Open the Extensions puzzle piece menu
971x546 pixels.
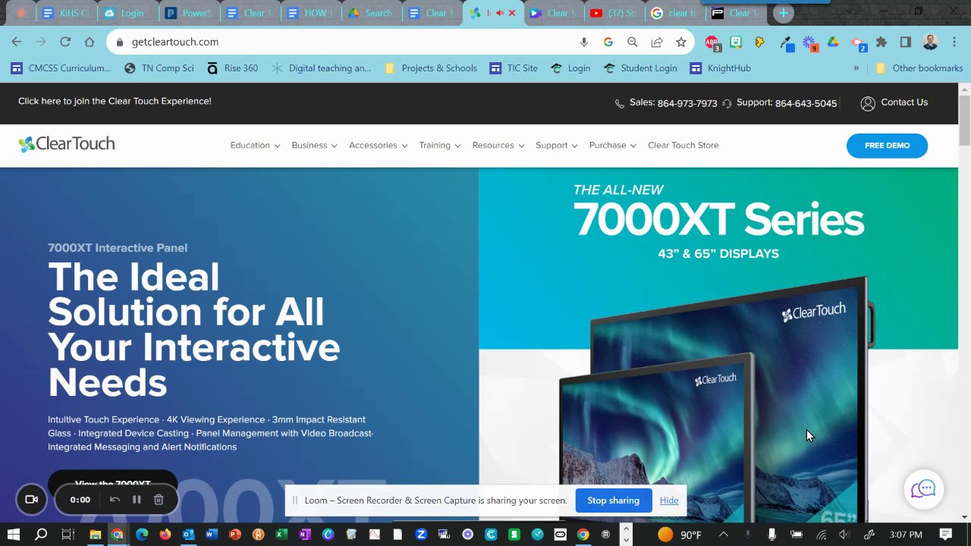881,42
